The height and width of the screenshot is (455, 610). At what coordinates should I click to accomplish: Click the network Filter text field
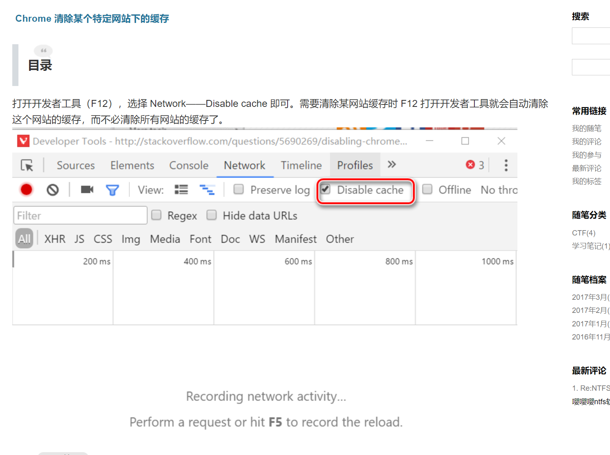[80, 215]
